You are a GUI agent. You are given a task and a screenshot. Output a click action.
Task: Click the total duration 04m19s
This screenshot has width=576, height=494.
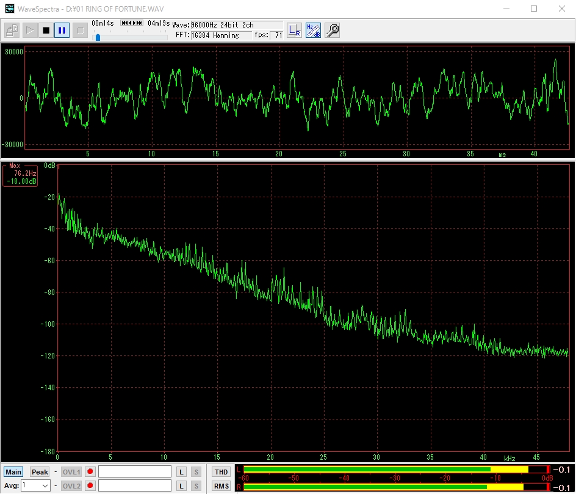click(159, 23)
